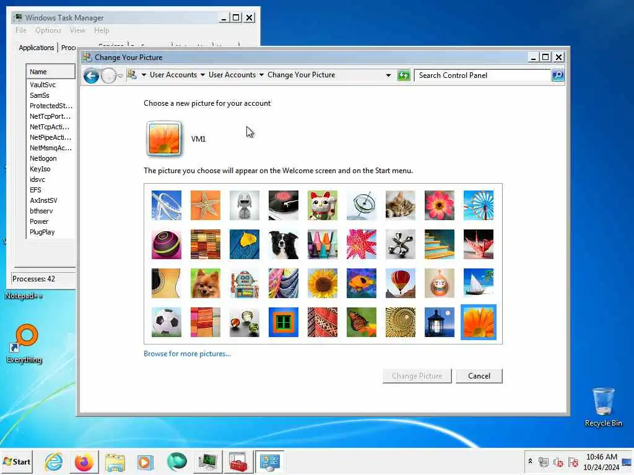Viewport: 634px width, 475px height.
Task: Click the Name column header in Task Manager
Action: click(51, 72)
